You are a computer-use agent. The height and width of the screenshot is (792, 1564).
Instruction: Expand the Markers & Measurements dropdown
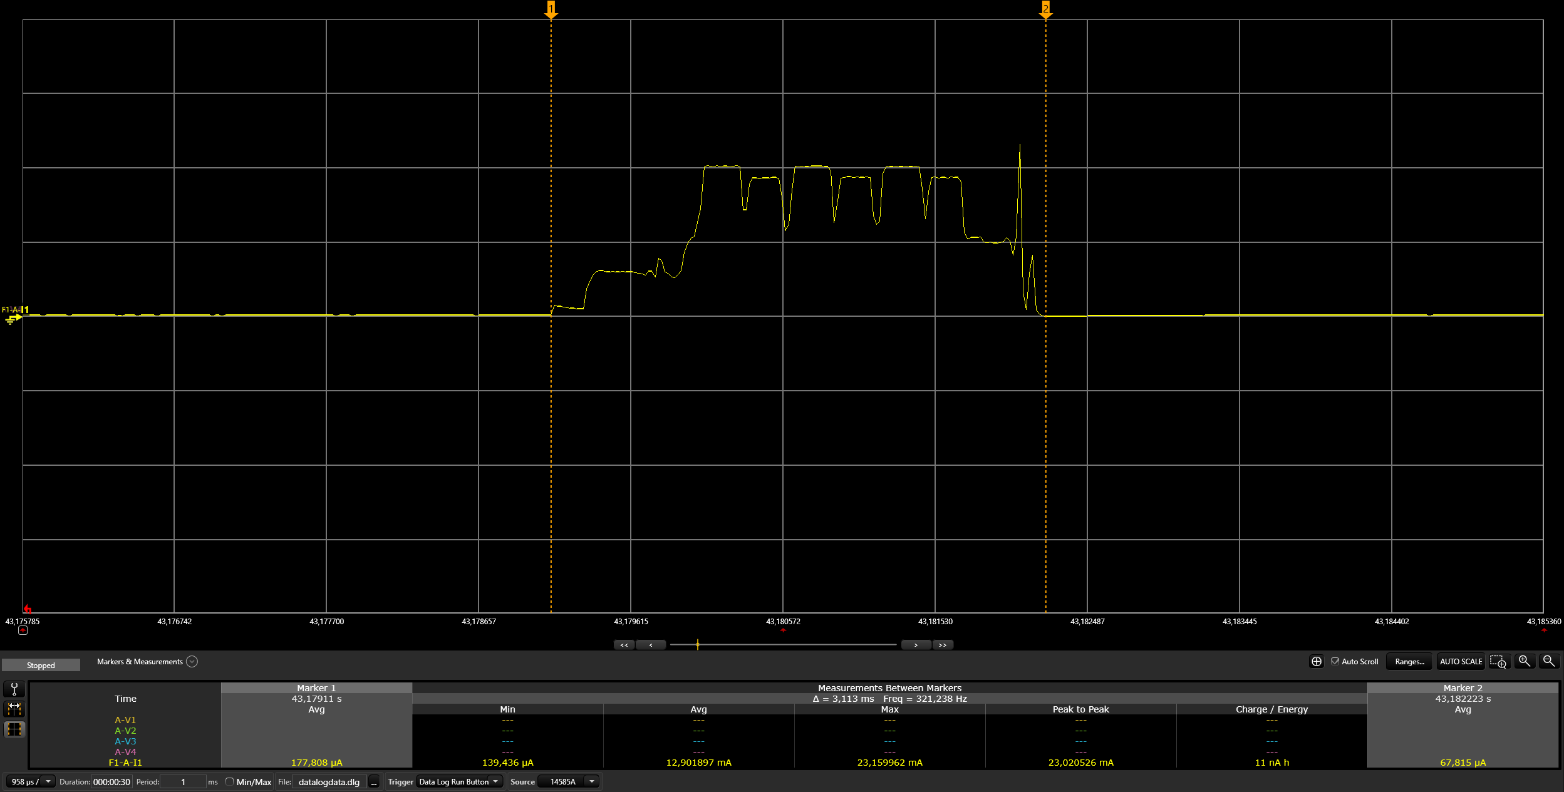tap(192, 661)
